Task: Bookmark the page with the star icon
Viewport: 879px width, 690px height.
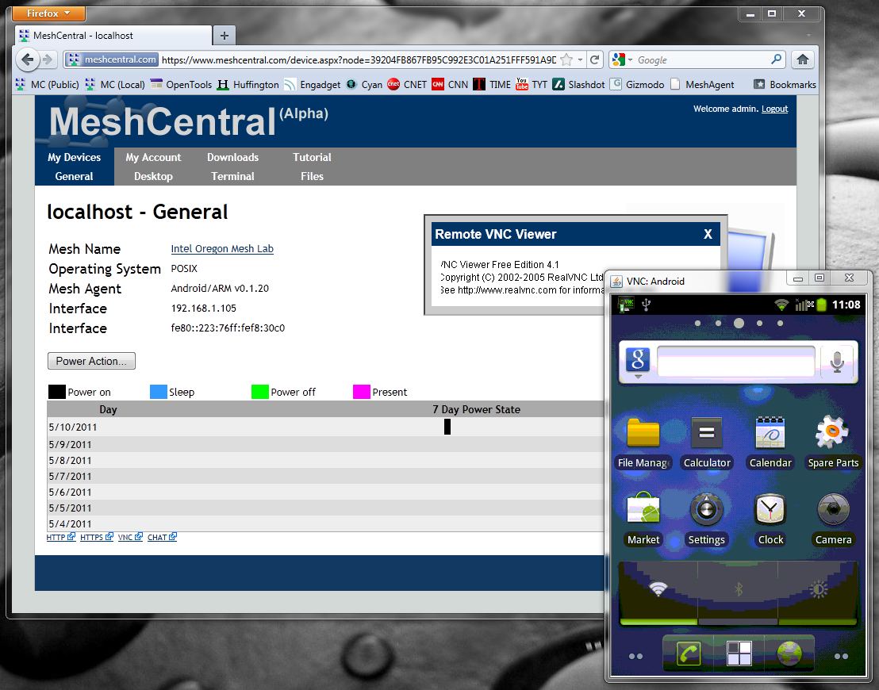Action: [566, 59]
